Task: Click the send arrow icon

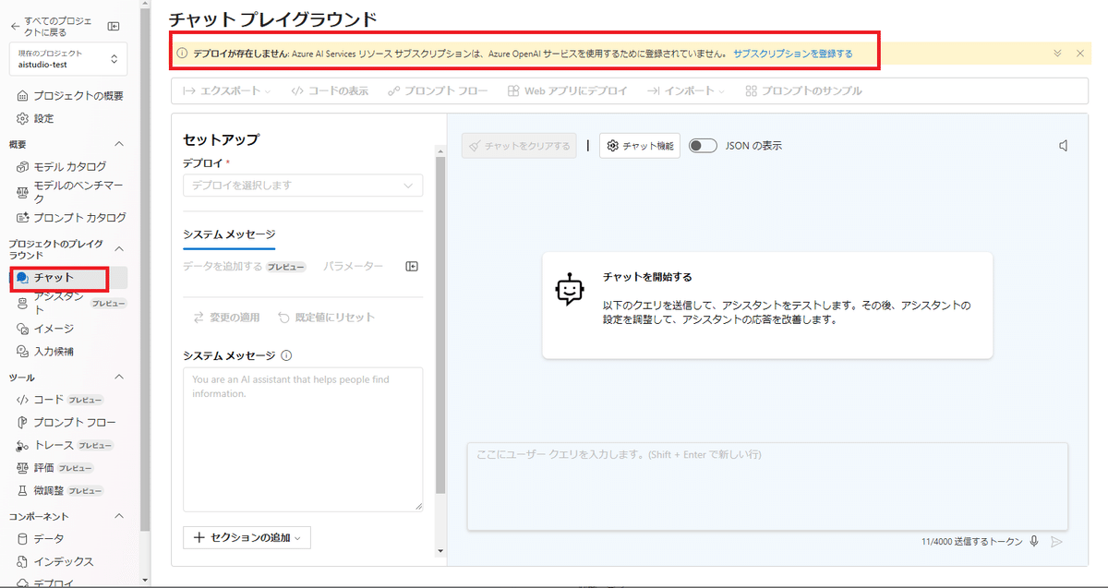Action: (1057, 542)
